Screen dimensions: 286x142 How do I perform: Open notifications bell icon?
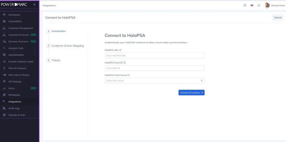tap(259, 5)
